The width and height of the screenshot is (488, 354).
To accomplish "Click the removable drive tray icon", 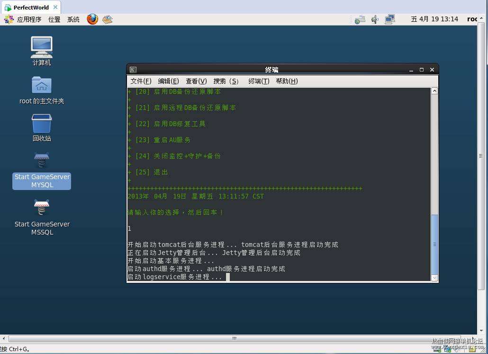I will point(360,19).
